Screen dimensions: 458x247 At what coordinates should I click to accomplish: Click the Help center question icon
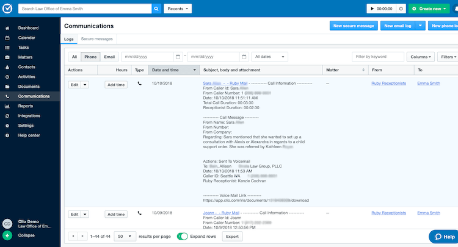7,135
